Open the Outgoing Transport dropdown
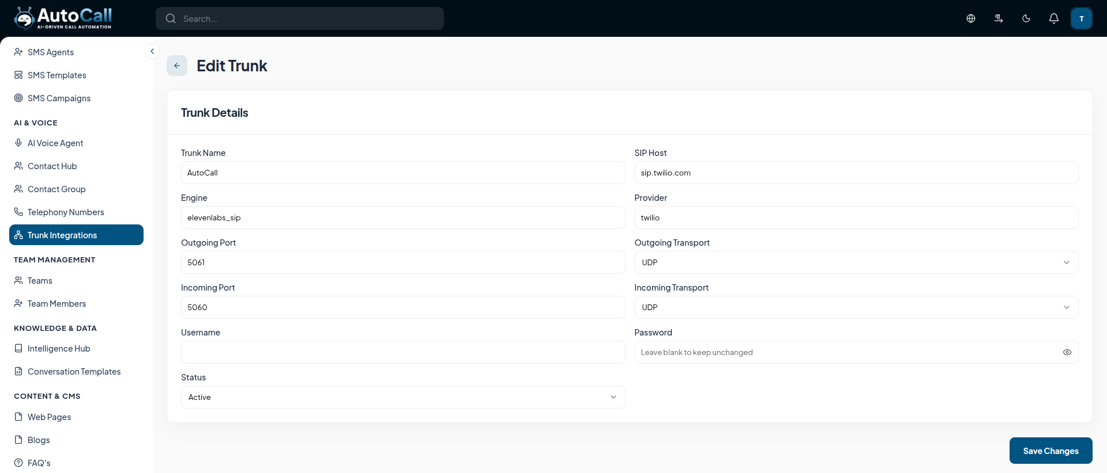This screenshot has height=473, width=1107. 856,262
